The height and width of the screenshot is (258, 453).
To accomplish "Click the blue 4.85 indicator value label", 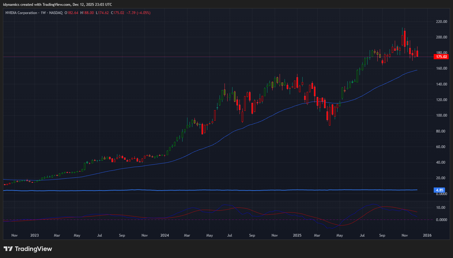I will click(x=440, y=190).
